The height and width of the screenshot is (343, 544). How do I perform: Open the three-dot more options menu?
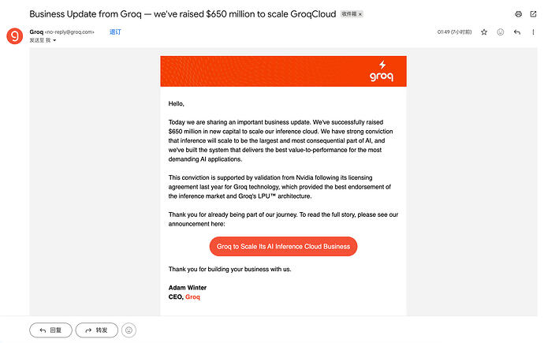point(533,32)
